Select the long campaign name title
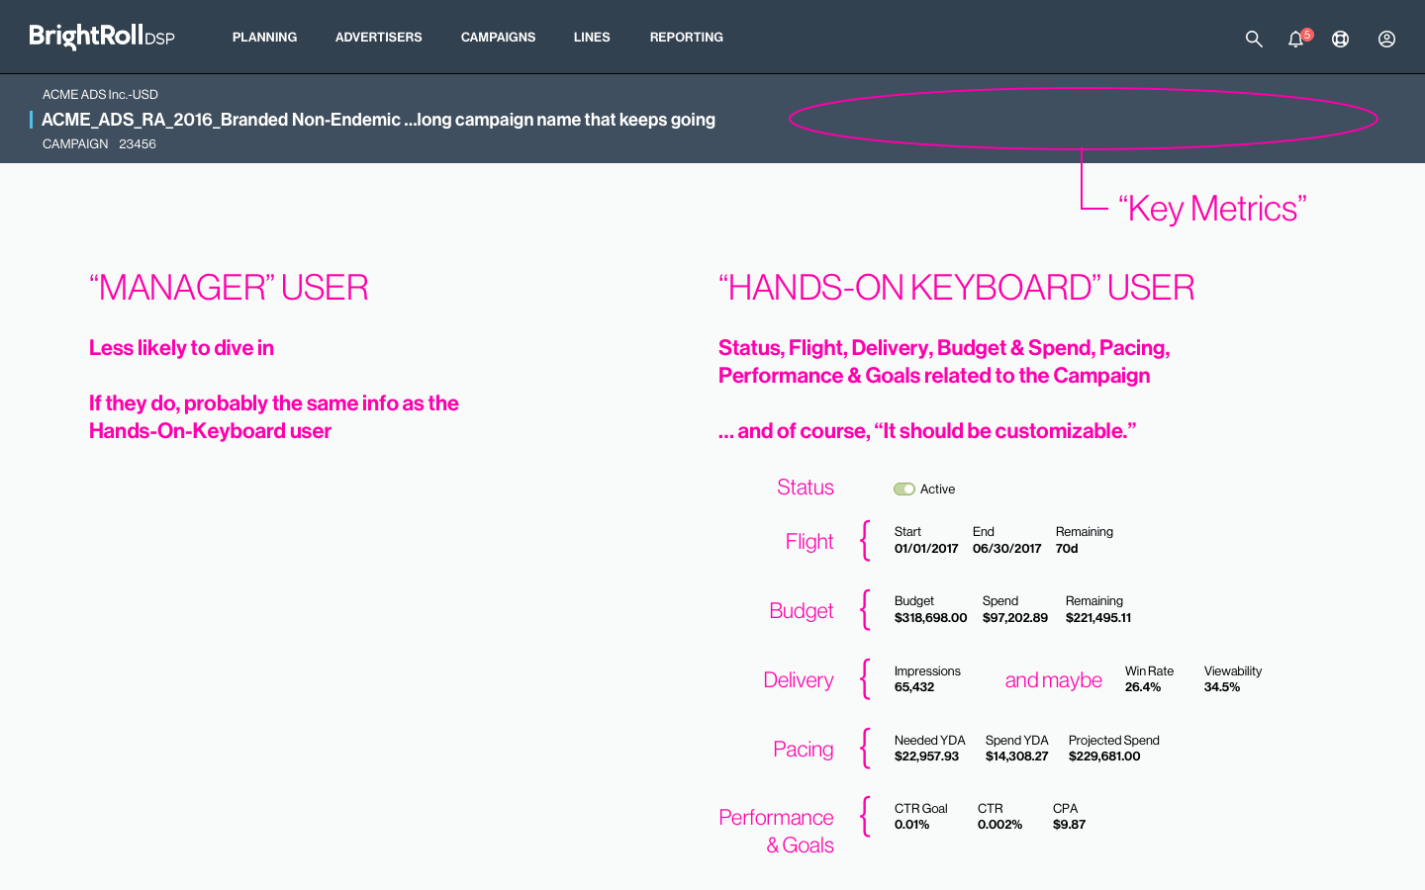Image resolution: width=1425 pixels, height=890 pixels. point(378,120)
